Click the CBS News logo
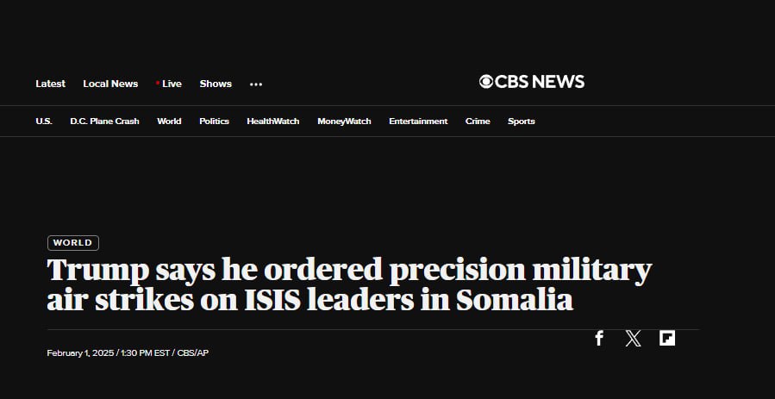775x399 pixels. [x=532, y=82]
